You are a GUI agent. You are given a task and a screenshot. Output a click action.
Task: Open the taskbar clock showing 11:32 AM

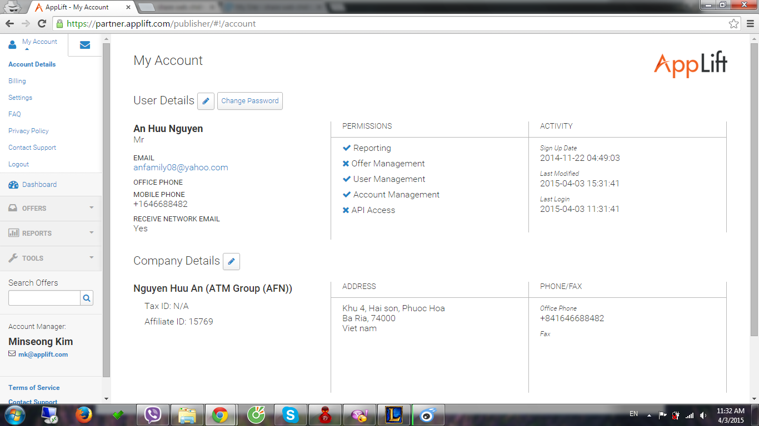(730, 415)
